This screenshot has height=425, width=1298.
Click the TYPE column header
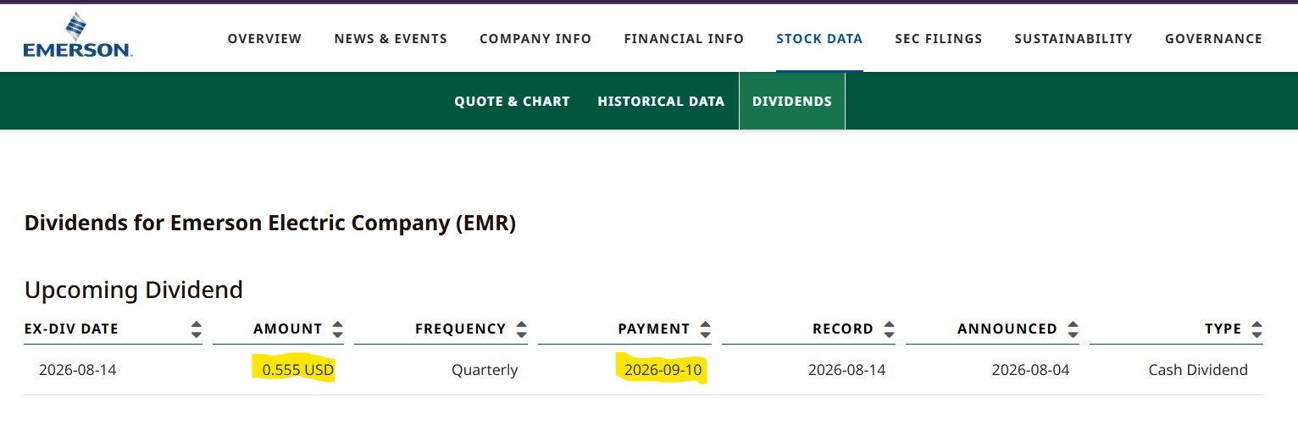[1223, 329]
